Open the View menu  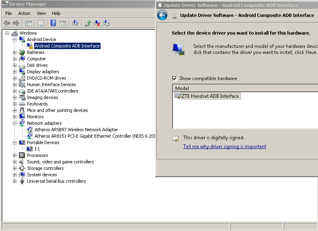click(41, 13)
